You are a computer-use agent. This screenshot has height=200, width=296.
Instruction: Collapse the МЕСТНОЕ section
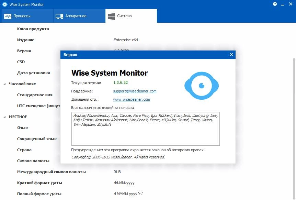coord(4,117)
